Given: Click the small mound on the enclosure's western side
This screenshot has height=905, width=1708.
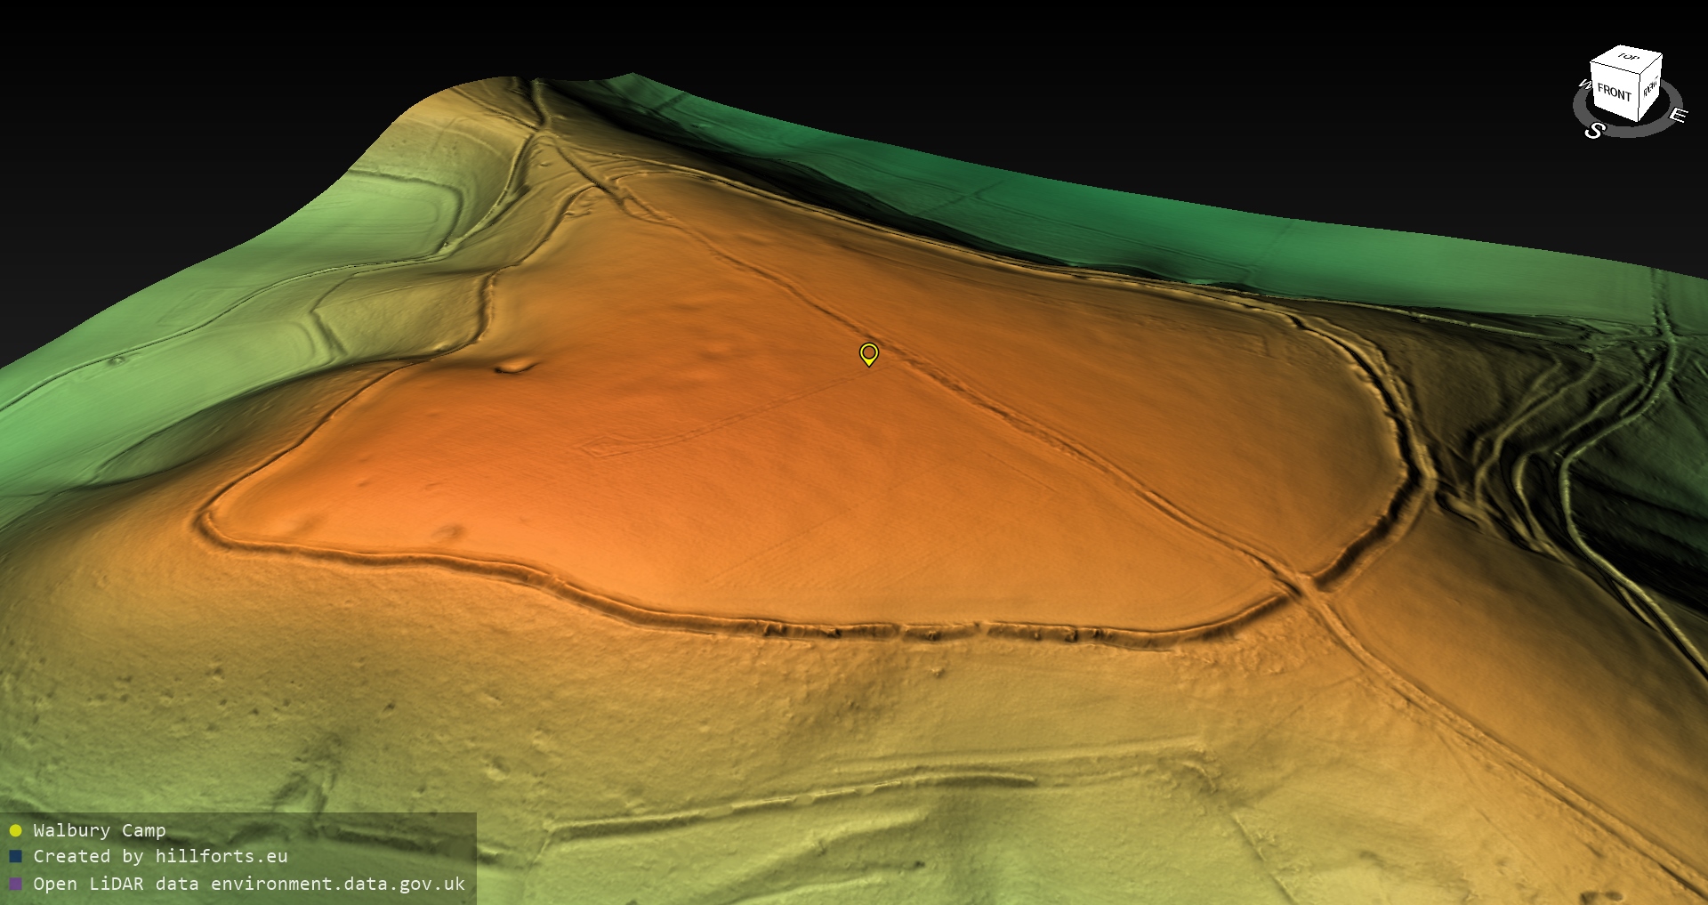Looking at the screenshot, I should pos(514,366).
